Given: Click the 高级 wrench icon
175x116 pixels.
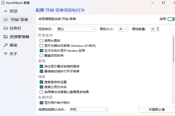Looking at the screenshot, I should [5, 45].
